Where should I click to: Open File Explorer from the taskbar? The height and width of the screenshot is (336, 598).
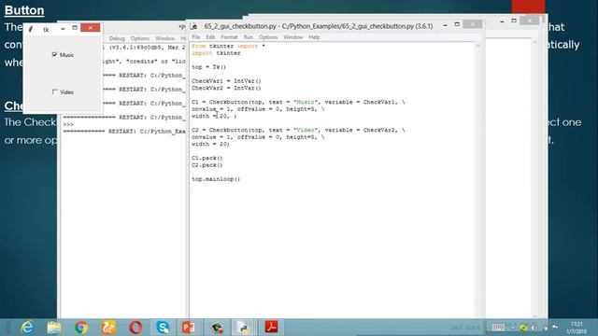pyautogui.click(x=54, y=328)
